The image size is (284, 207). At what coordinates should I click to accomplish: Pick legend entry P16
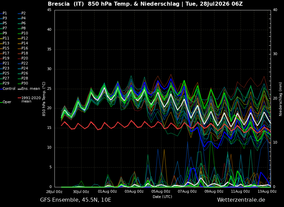(x=25, y=48)
